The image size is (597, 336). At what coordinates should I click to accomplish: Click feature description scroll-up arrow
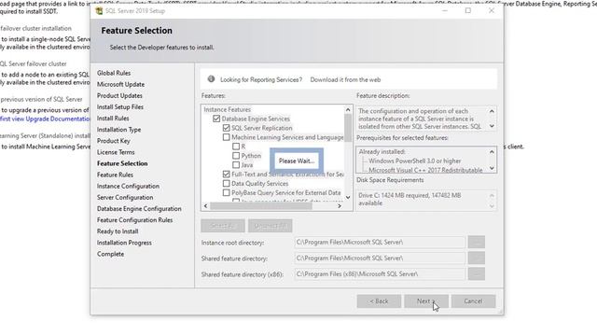point(492,111)
